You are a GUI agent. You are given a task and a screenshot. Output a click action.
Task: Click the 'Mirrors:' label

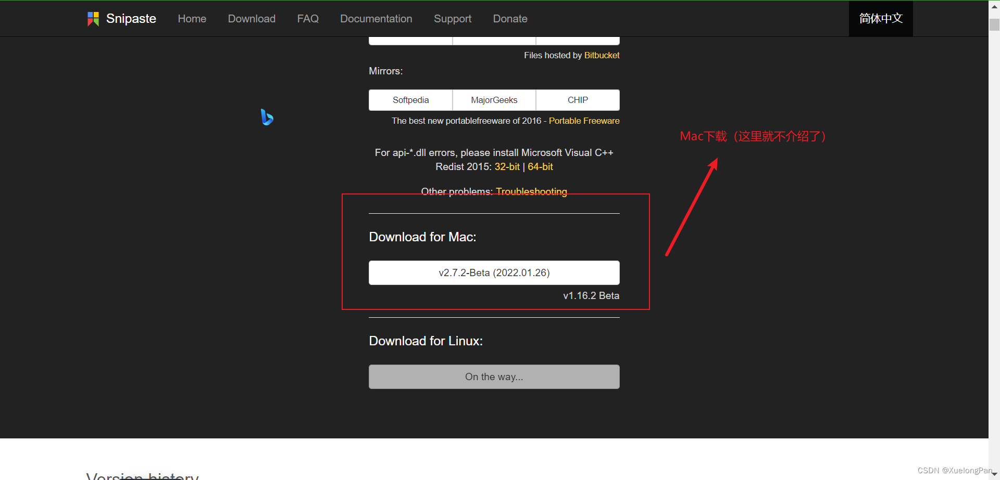[x=386, y=71]
